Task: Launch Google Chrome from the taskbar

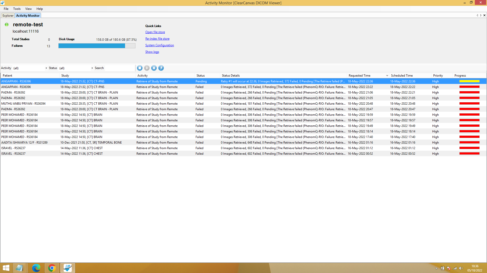Action: point(52,268)
